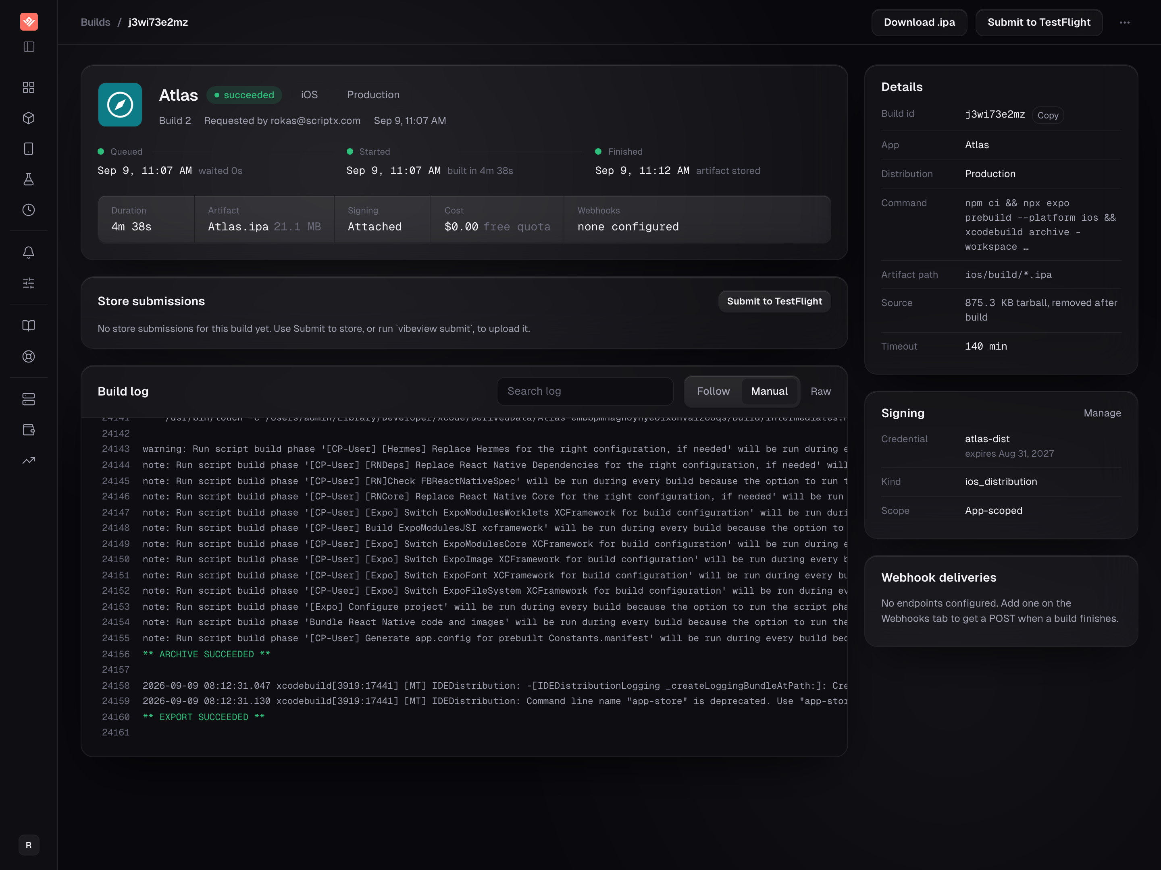Click the Duration 4m 38s cell

pyautogui.click(x=146, y=219)
